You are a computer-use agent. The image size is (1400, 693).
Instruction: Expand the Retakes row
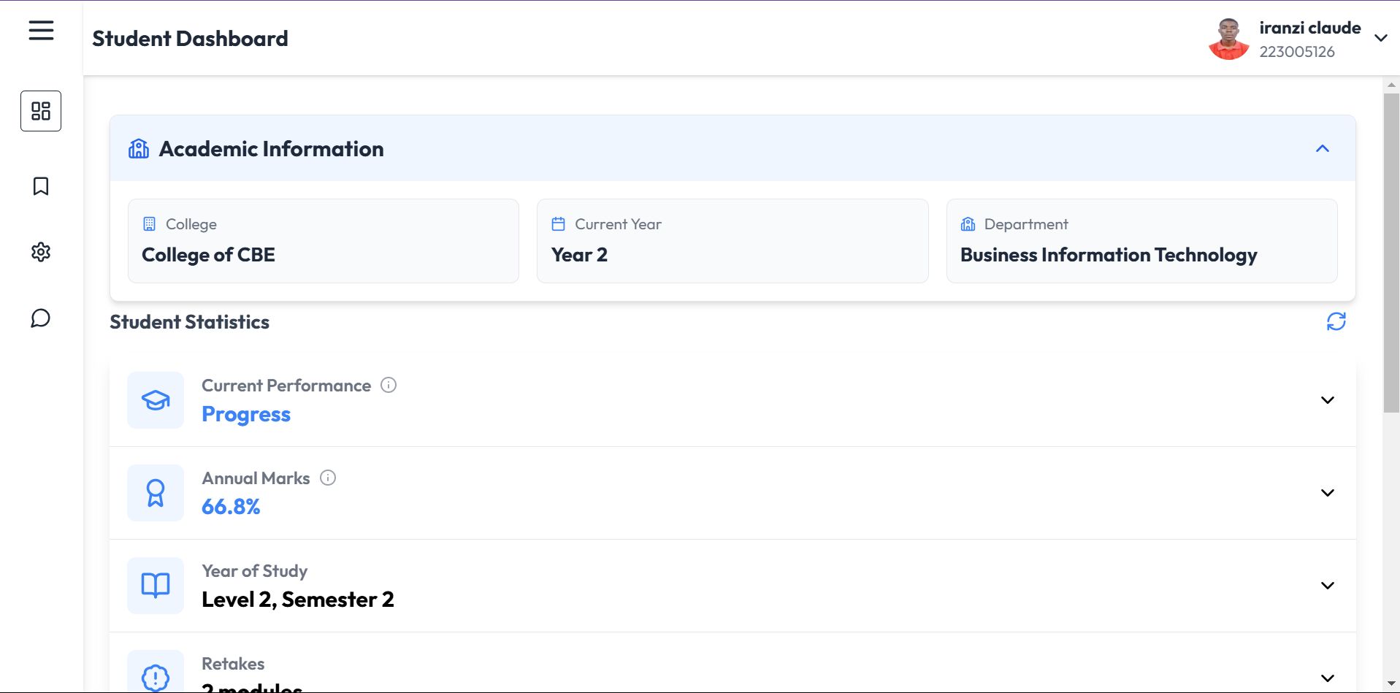1327,678
